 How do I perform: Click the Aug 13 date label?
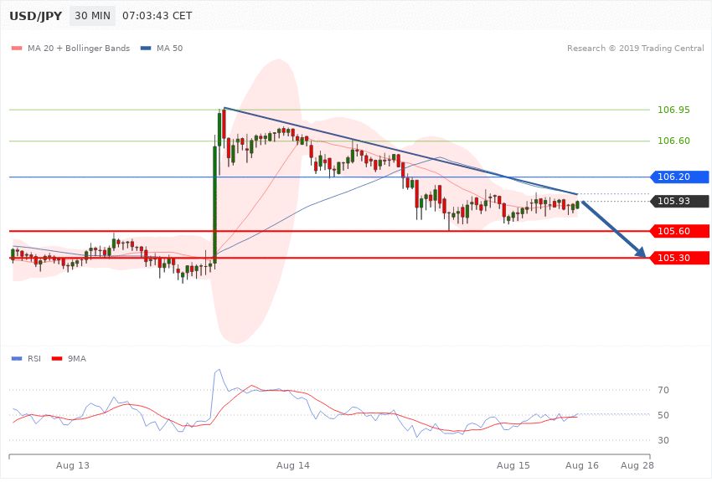tap(73, 465)
